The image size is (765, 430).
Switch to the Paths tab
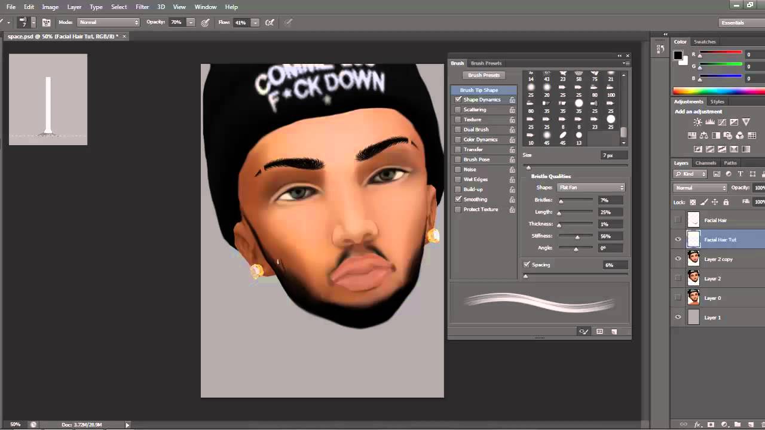pos(730,162)
